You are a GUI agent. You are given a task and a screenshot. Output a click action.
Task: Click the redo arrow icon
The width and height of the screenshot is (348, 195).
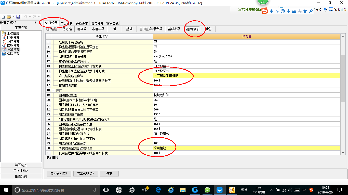34,17
